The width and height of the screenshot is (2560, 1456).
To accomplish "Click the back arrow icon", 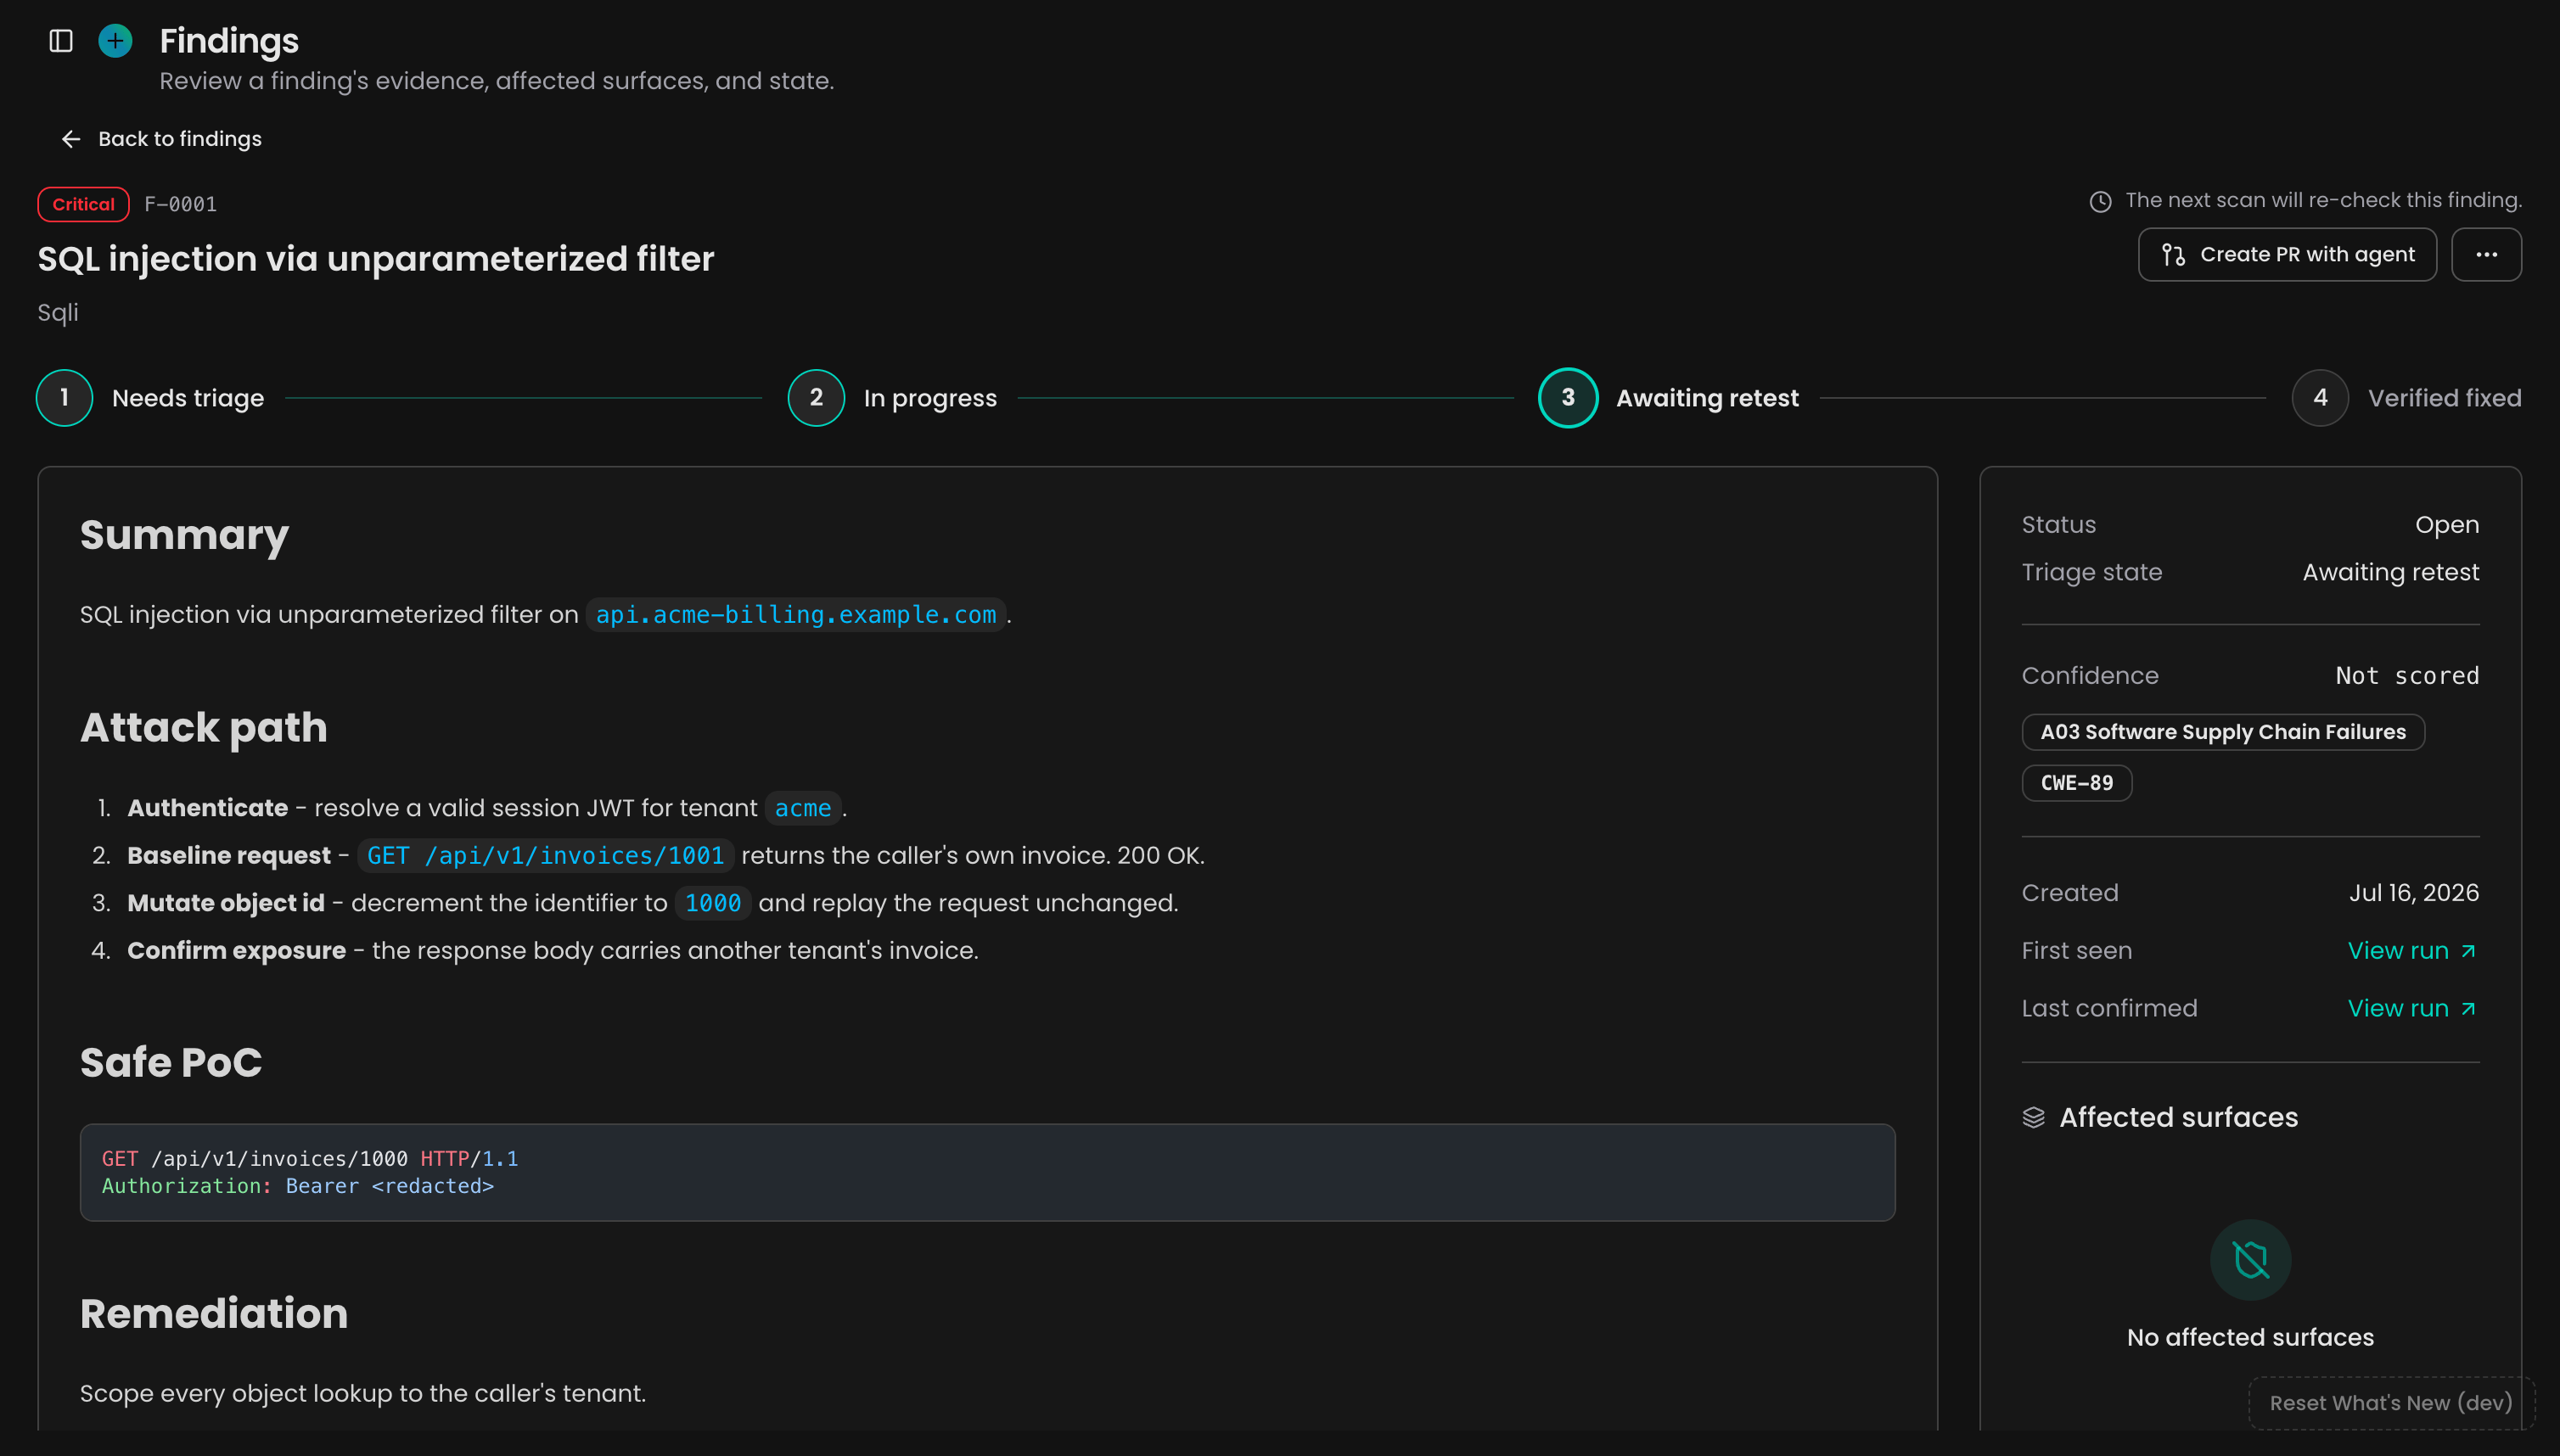I will pyautogui.click(x=71, y=139).
